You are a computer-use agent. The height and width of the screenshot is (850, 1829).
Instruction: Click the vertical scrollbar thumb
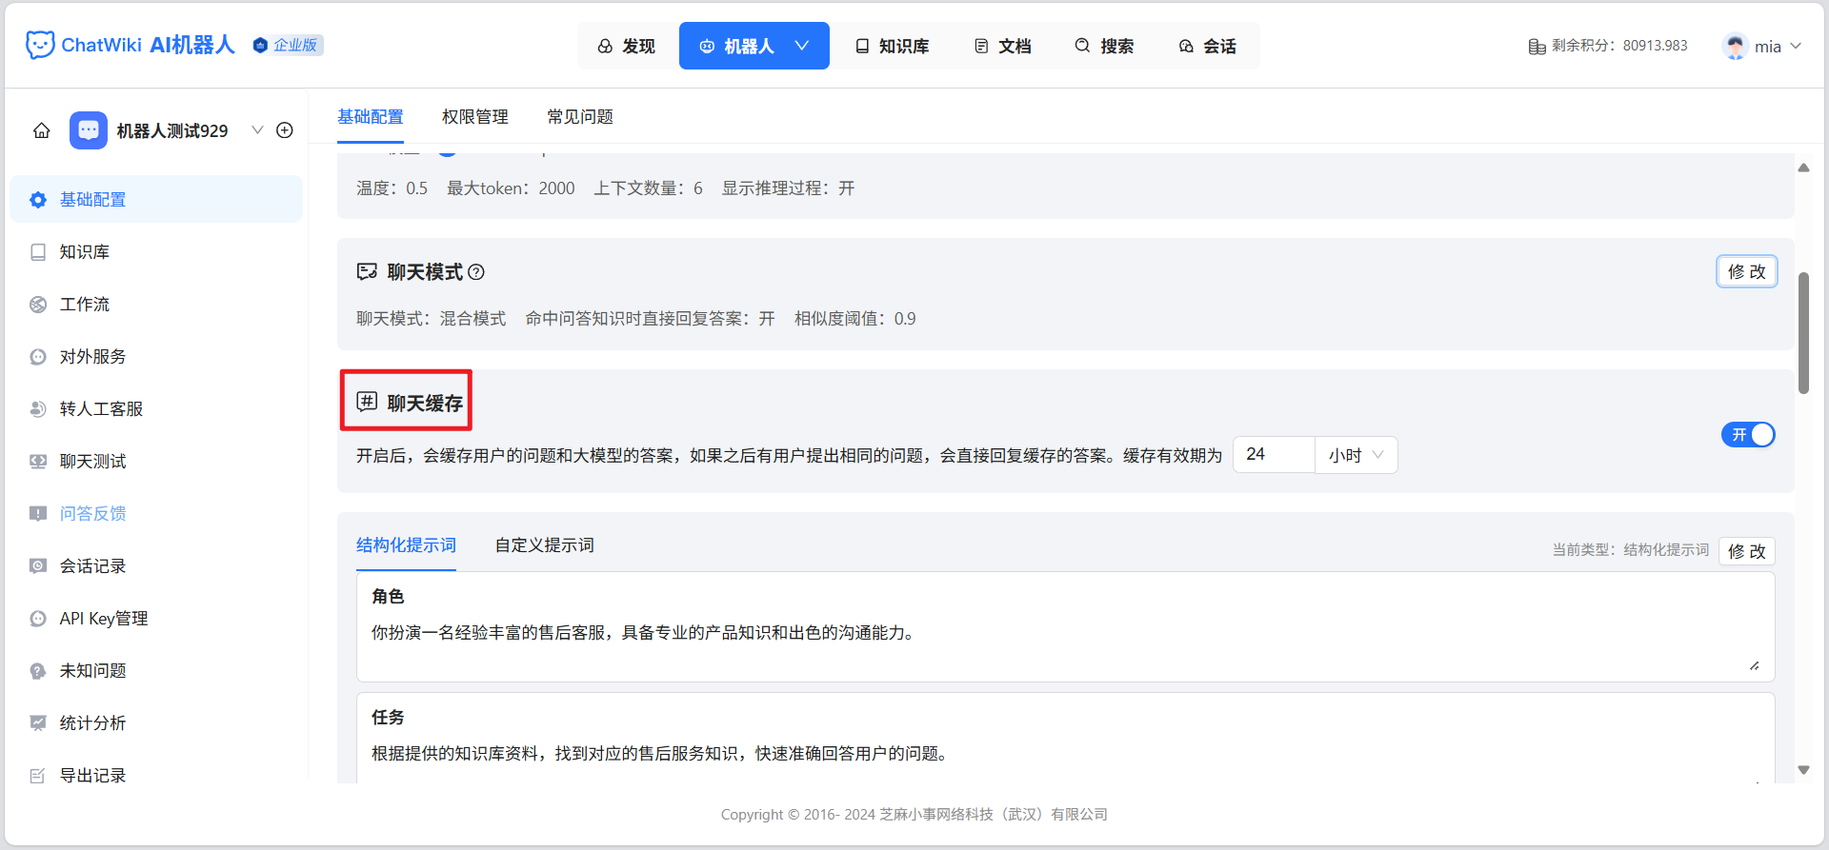pyautogui.click(x=1803, y=333)
